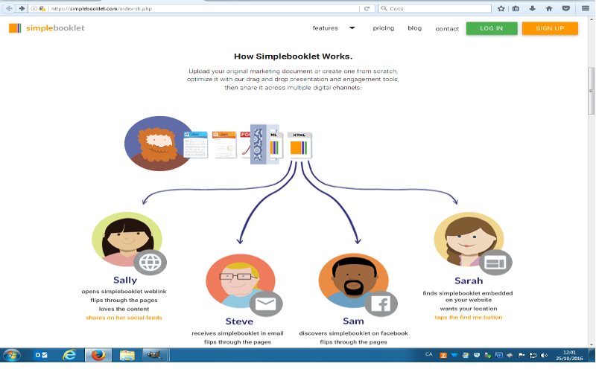This screenshot has height=372, width=596.
Task: Click the simplebooklet logo
Action: click(46, 28)
